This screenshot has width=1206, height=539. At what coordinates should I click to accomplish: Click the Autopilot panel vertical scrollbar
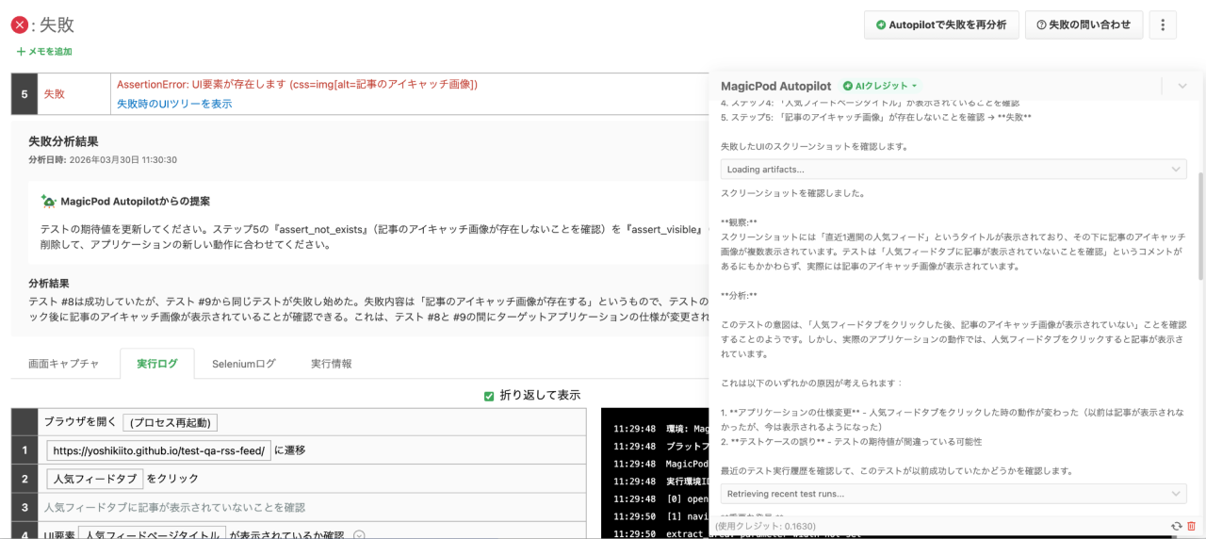pyautogui.click(x=1200, y=226)
